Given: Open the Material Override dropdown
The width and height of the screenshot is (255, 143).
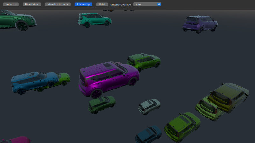Looking at the screenshot, I should 147,4.
